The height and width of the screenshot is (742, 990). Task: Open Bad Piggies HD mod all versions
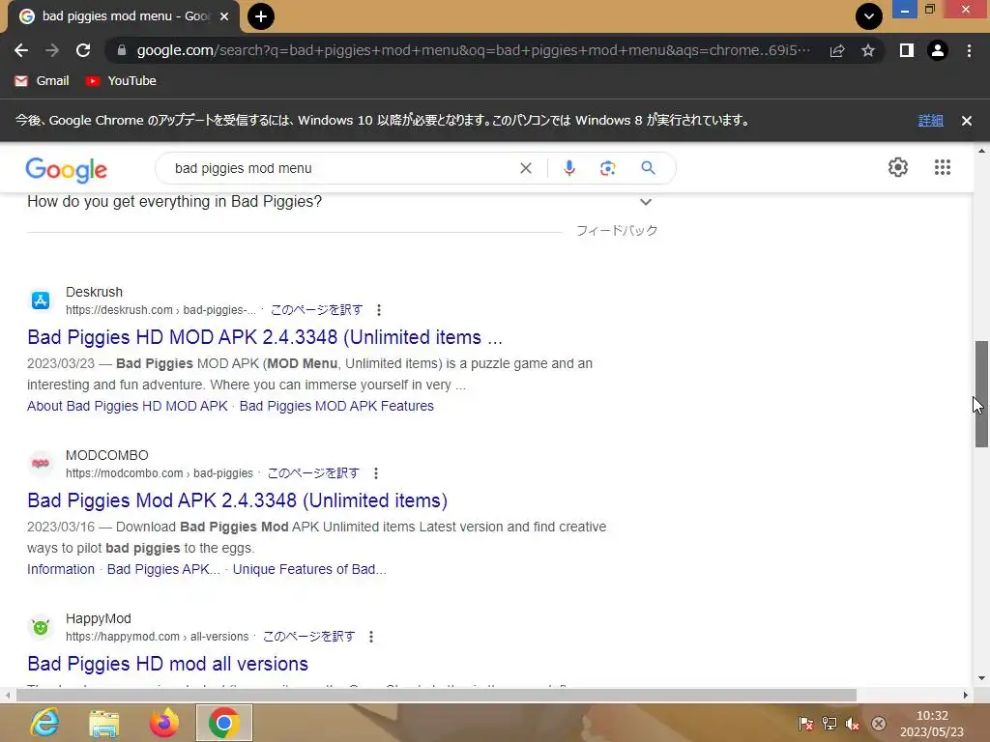click(x=168, y=664)
